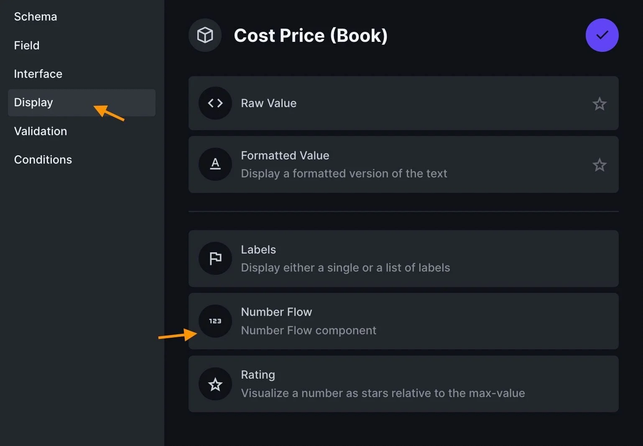Go to the Interface section
This screenshot has width=643, height=446.
(38, 74)
